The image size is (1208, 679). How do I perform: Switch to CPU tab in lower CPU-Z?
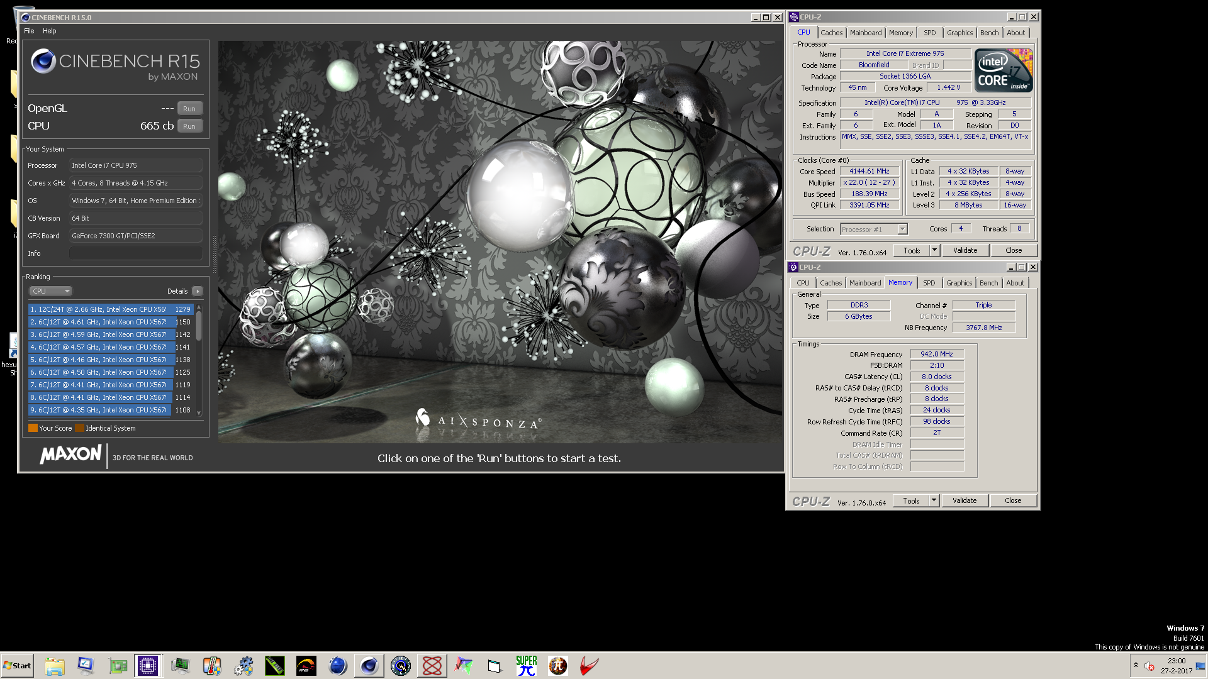tap(803, 283)
